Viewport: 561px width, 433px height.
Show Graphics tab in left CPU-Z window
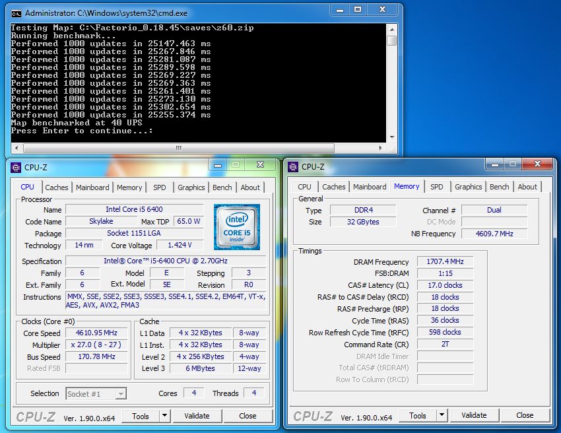pyautogui.click(x=191, y=187)
